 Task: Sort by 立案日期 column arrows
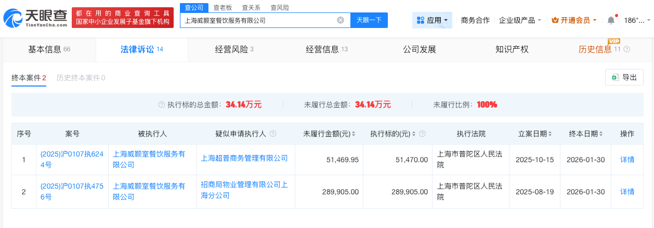pos(550,134)
